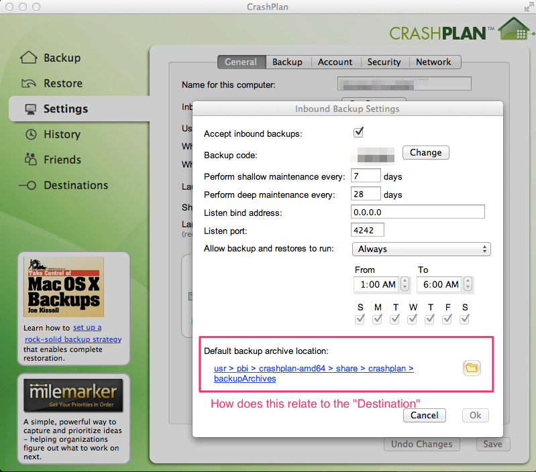
Task: Browse archive location with folder icon
Action: pyautogui.click(x=472, y=368)
